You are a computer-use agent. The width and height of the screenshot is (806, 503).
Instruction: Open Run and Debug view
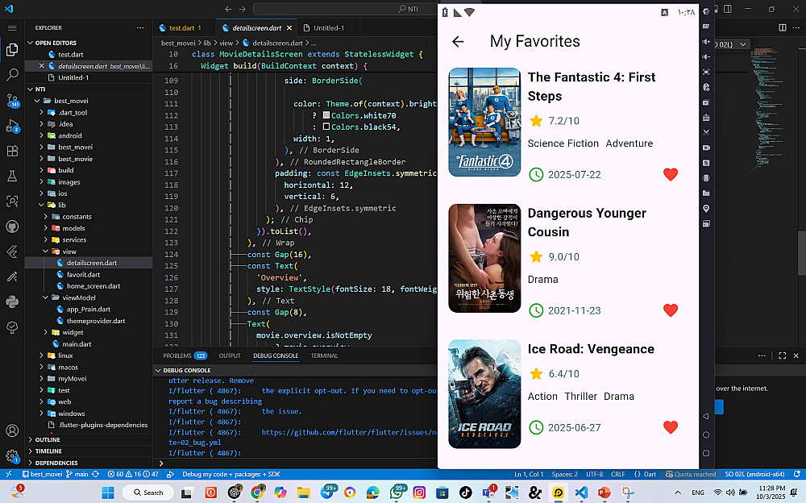click(x=12, y=126)
